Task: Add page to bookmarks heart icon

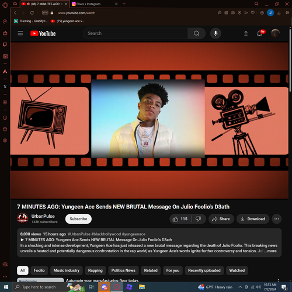Action: (x=253, y=13)
